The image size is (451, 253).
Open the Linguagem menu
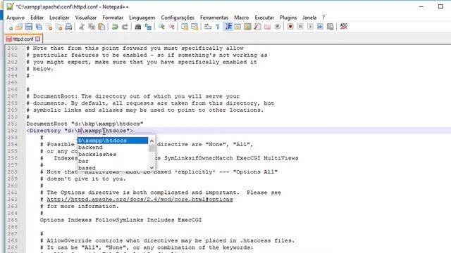[142, 18]
